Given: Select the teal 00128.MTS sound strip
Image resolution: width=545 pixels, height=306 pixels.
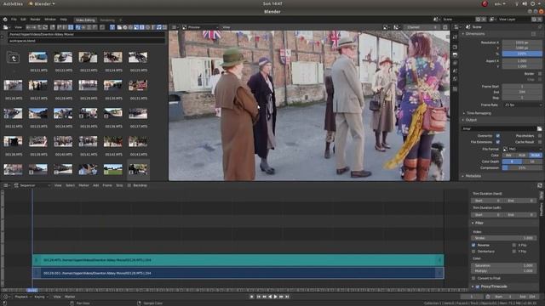Looking at the screenshot, I should [x=238, y=260].
